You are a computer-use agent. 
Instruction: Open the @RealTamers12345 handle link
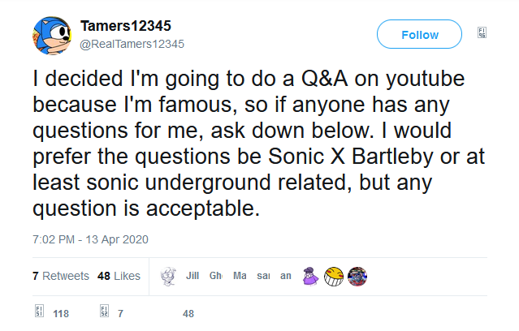(132, 43)
